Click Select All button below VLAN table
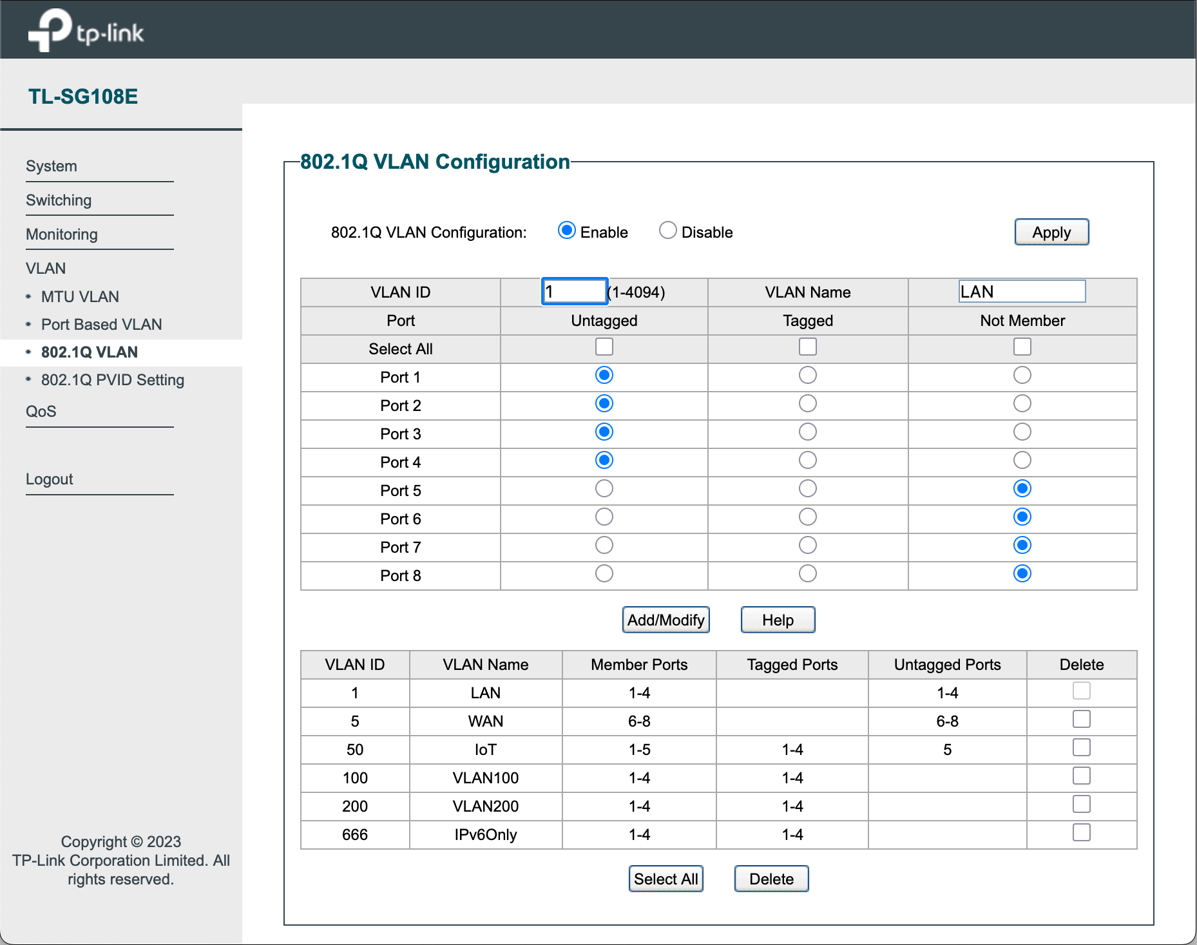 coord(666,879)
